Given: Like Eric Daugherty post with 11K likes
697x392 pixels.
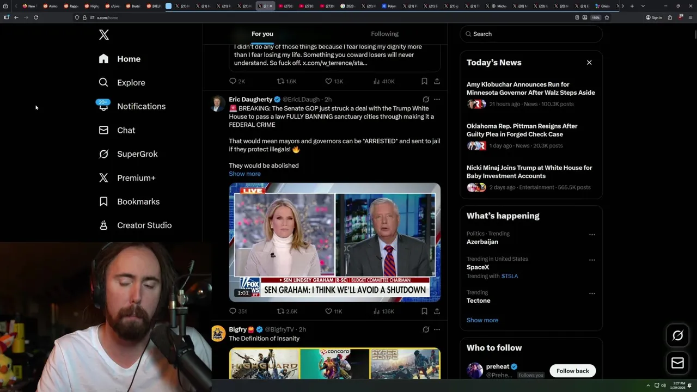Looking at the screenshot, I should (333, 311).
